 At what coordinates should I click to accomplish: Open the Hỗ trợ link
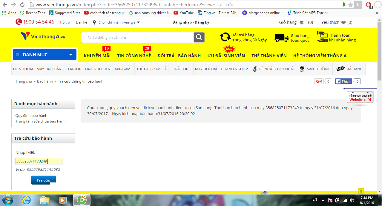65,22
